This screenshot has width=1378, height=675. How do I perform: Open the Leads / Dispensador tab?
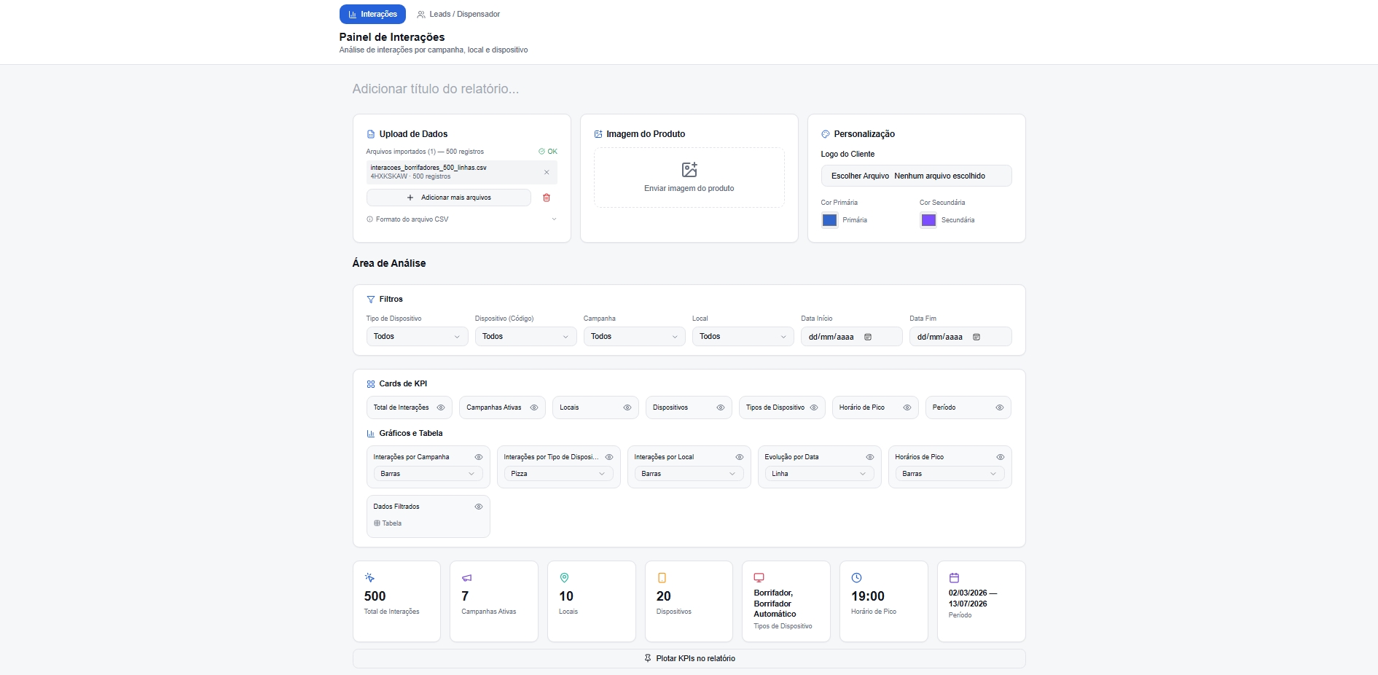click(458, 14)
